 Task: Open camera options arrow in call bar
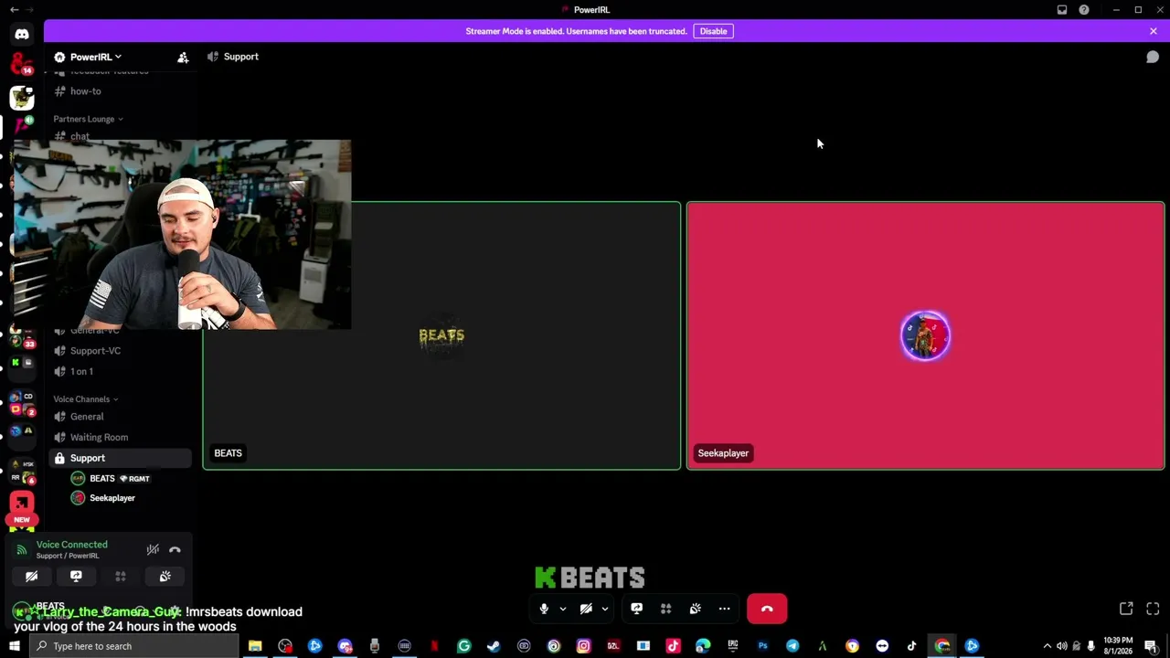604,609
